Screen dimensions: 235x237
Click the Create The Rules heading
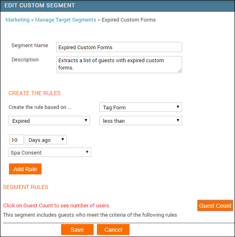point(35,93)
